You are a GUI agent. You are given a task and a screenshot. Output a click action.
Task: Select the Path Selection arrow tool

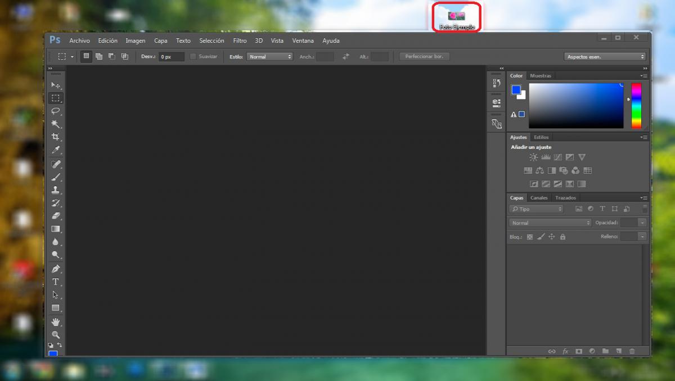pos(56,294)
